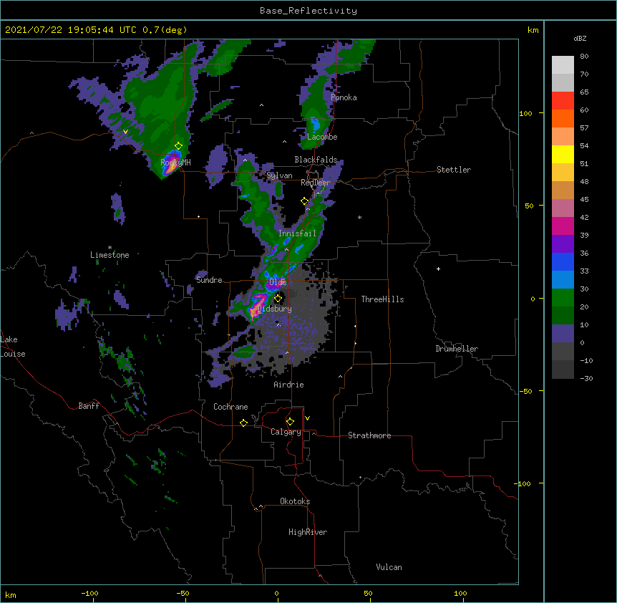Pick the magenta swatch between 39 and 42 dBZ
Image resolution: width=617 pixels, height=603 pixels.
pyautogui.click(x=563, y=226)
